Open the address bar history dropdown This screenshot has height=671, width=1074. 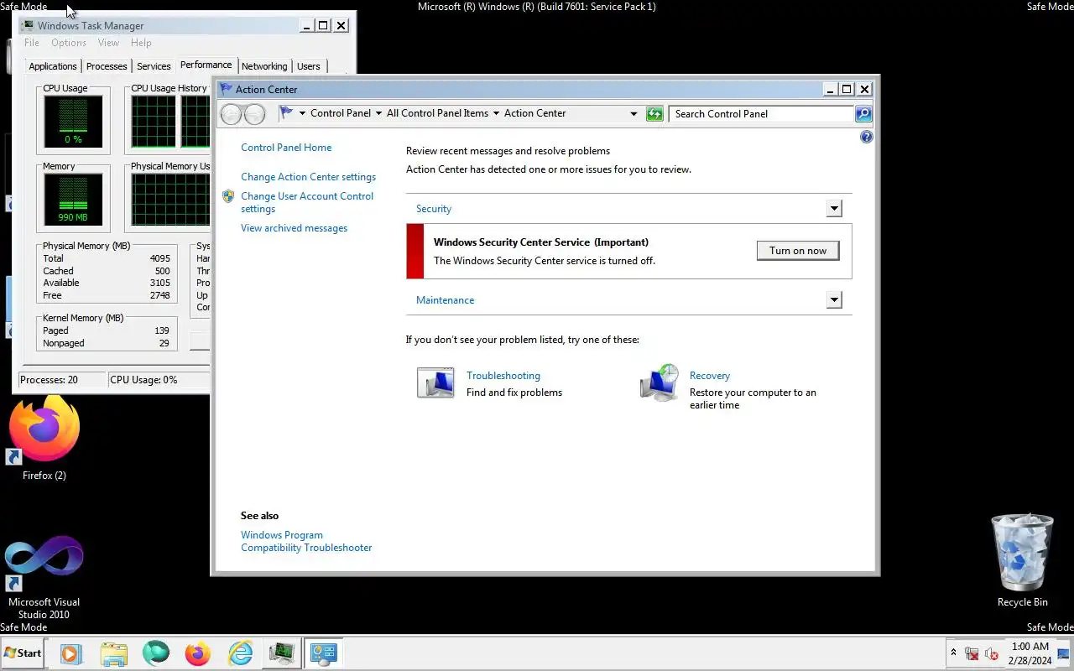click(x=633, y=114)
